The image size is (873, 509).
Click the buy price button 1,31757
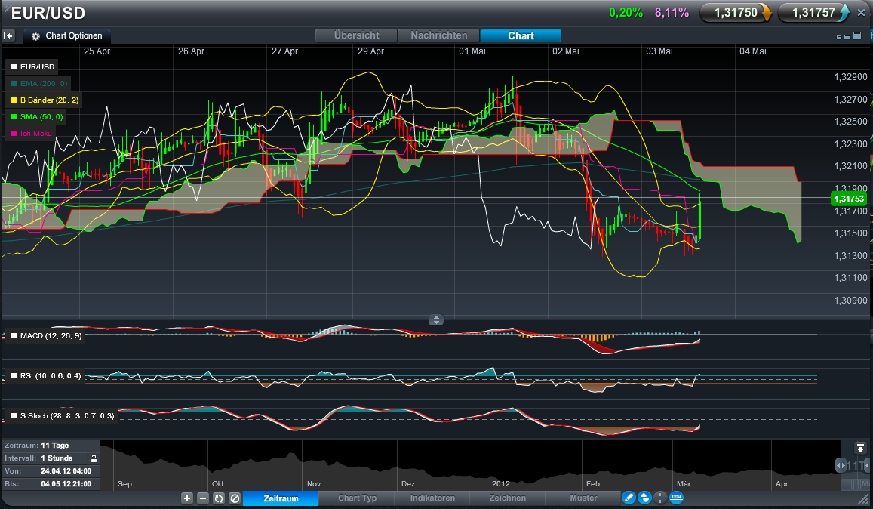(x=813, y=13)
